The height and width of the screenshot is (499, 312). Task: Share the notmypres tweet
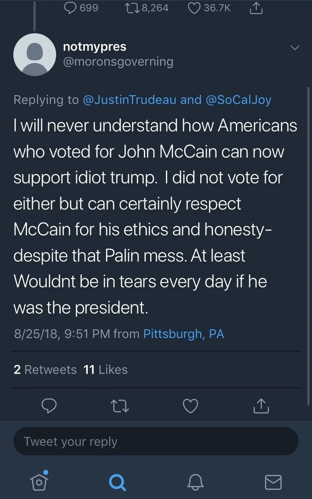pos(261,406)
